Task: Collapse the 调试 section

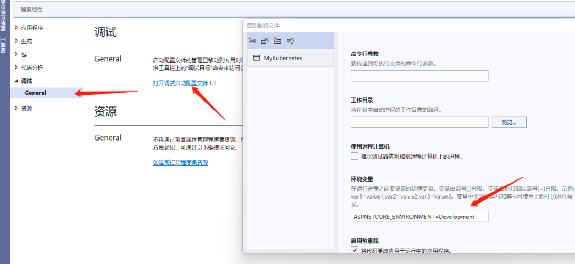Action: coord(16,81)
